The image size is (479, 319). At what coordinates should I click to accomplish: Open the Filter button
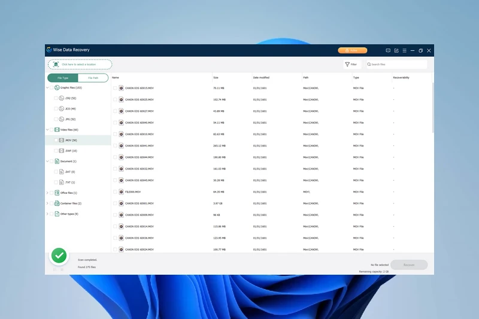pyautogui.click(x=351, y=65)
